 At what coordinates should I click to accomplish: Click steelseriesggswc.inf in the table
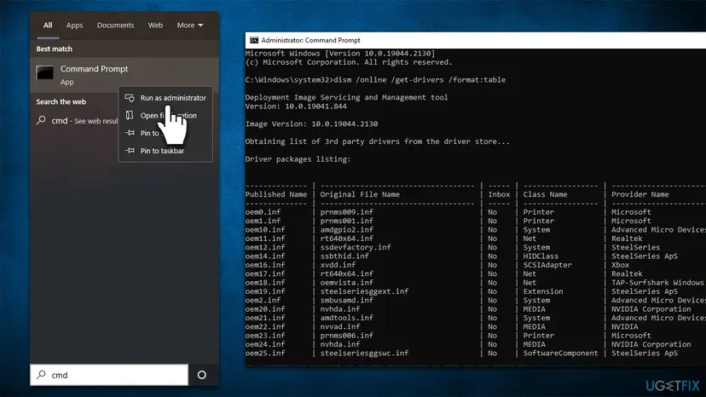point(364,353)
